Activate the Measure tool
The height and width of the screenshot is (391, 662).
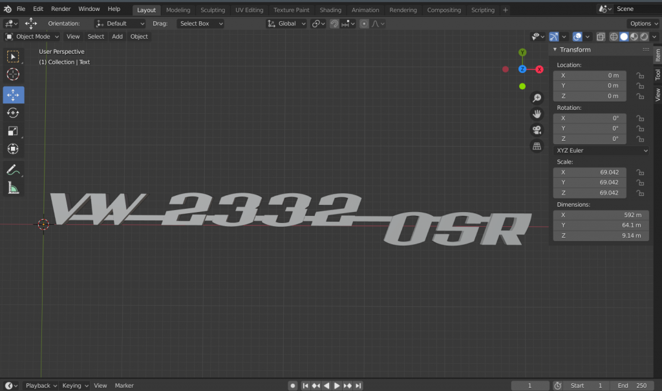click(x=13, y=189)
